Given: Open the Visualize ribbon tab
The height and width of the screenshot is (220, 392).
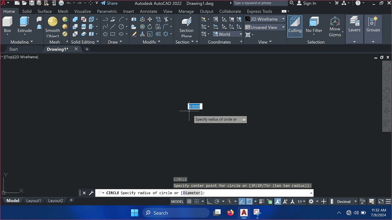Looking at the screenshot, I should (83, 11).
